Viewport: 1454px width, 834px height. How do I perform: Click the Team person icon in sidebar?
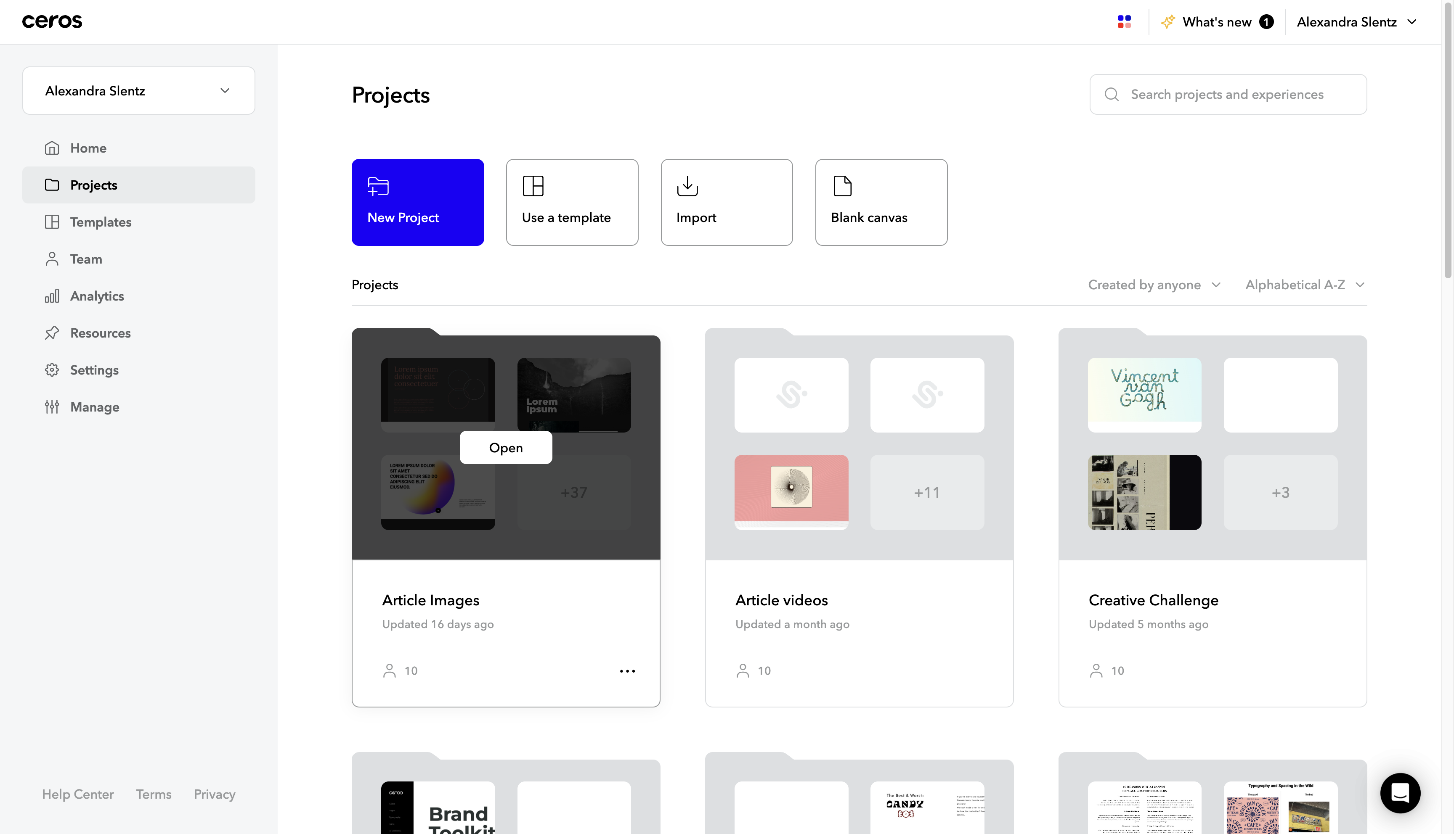coord(52,259)
